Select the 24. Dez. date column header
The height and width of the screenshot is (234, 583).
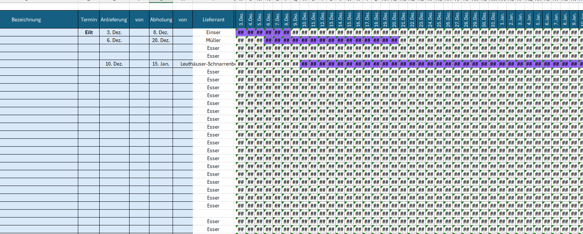(430, 19)
